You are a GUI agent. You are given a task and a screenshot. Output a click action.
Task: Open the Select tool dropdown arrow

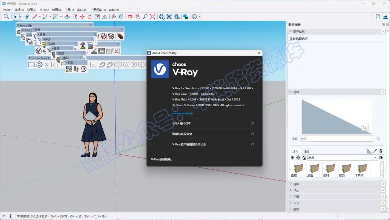point(21,17)
